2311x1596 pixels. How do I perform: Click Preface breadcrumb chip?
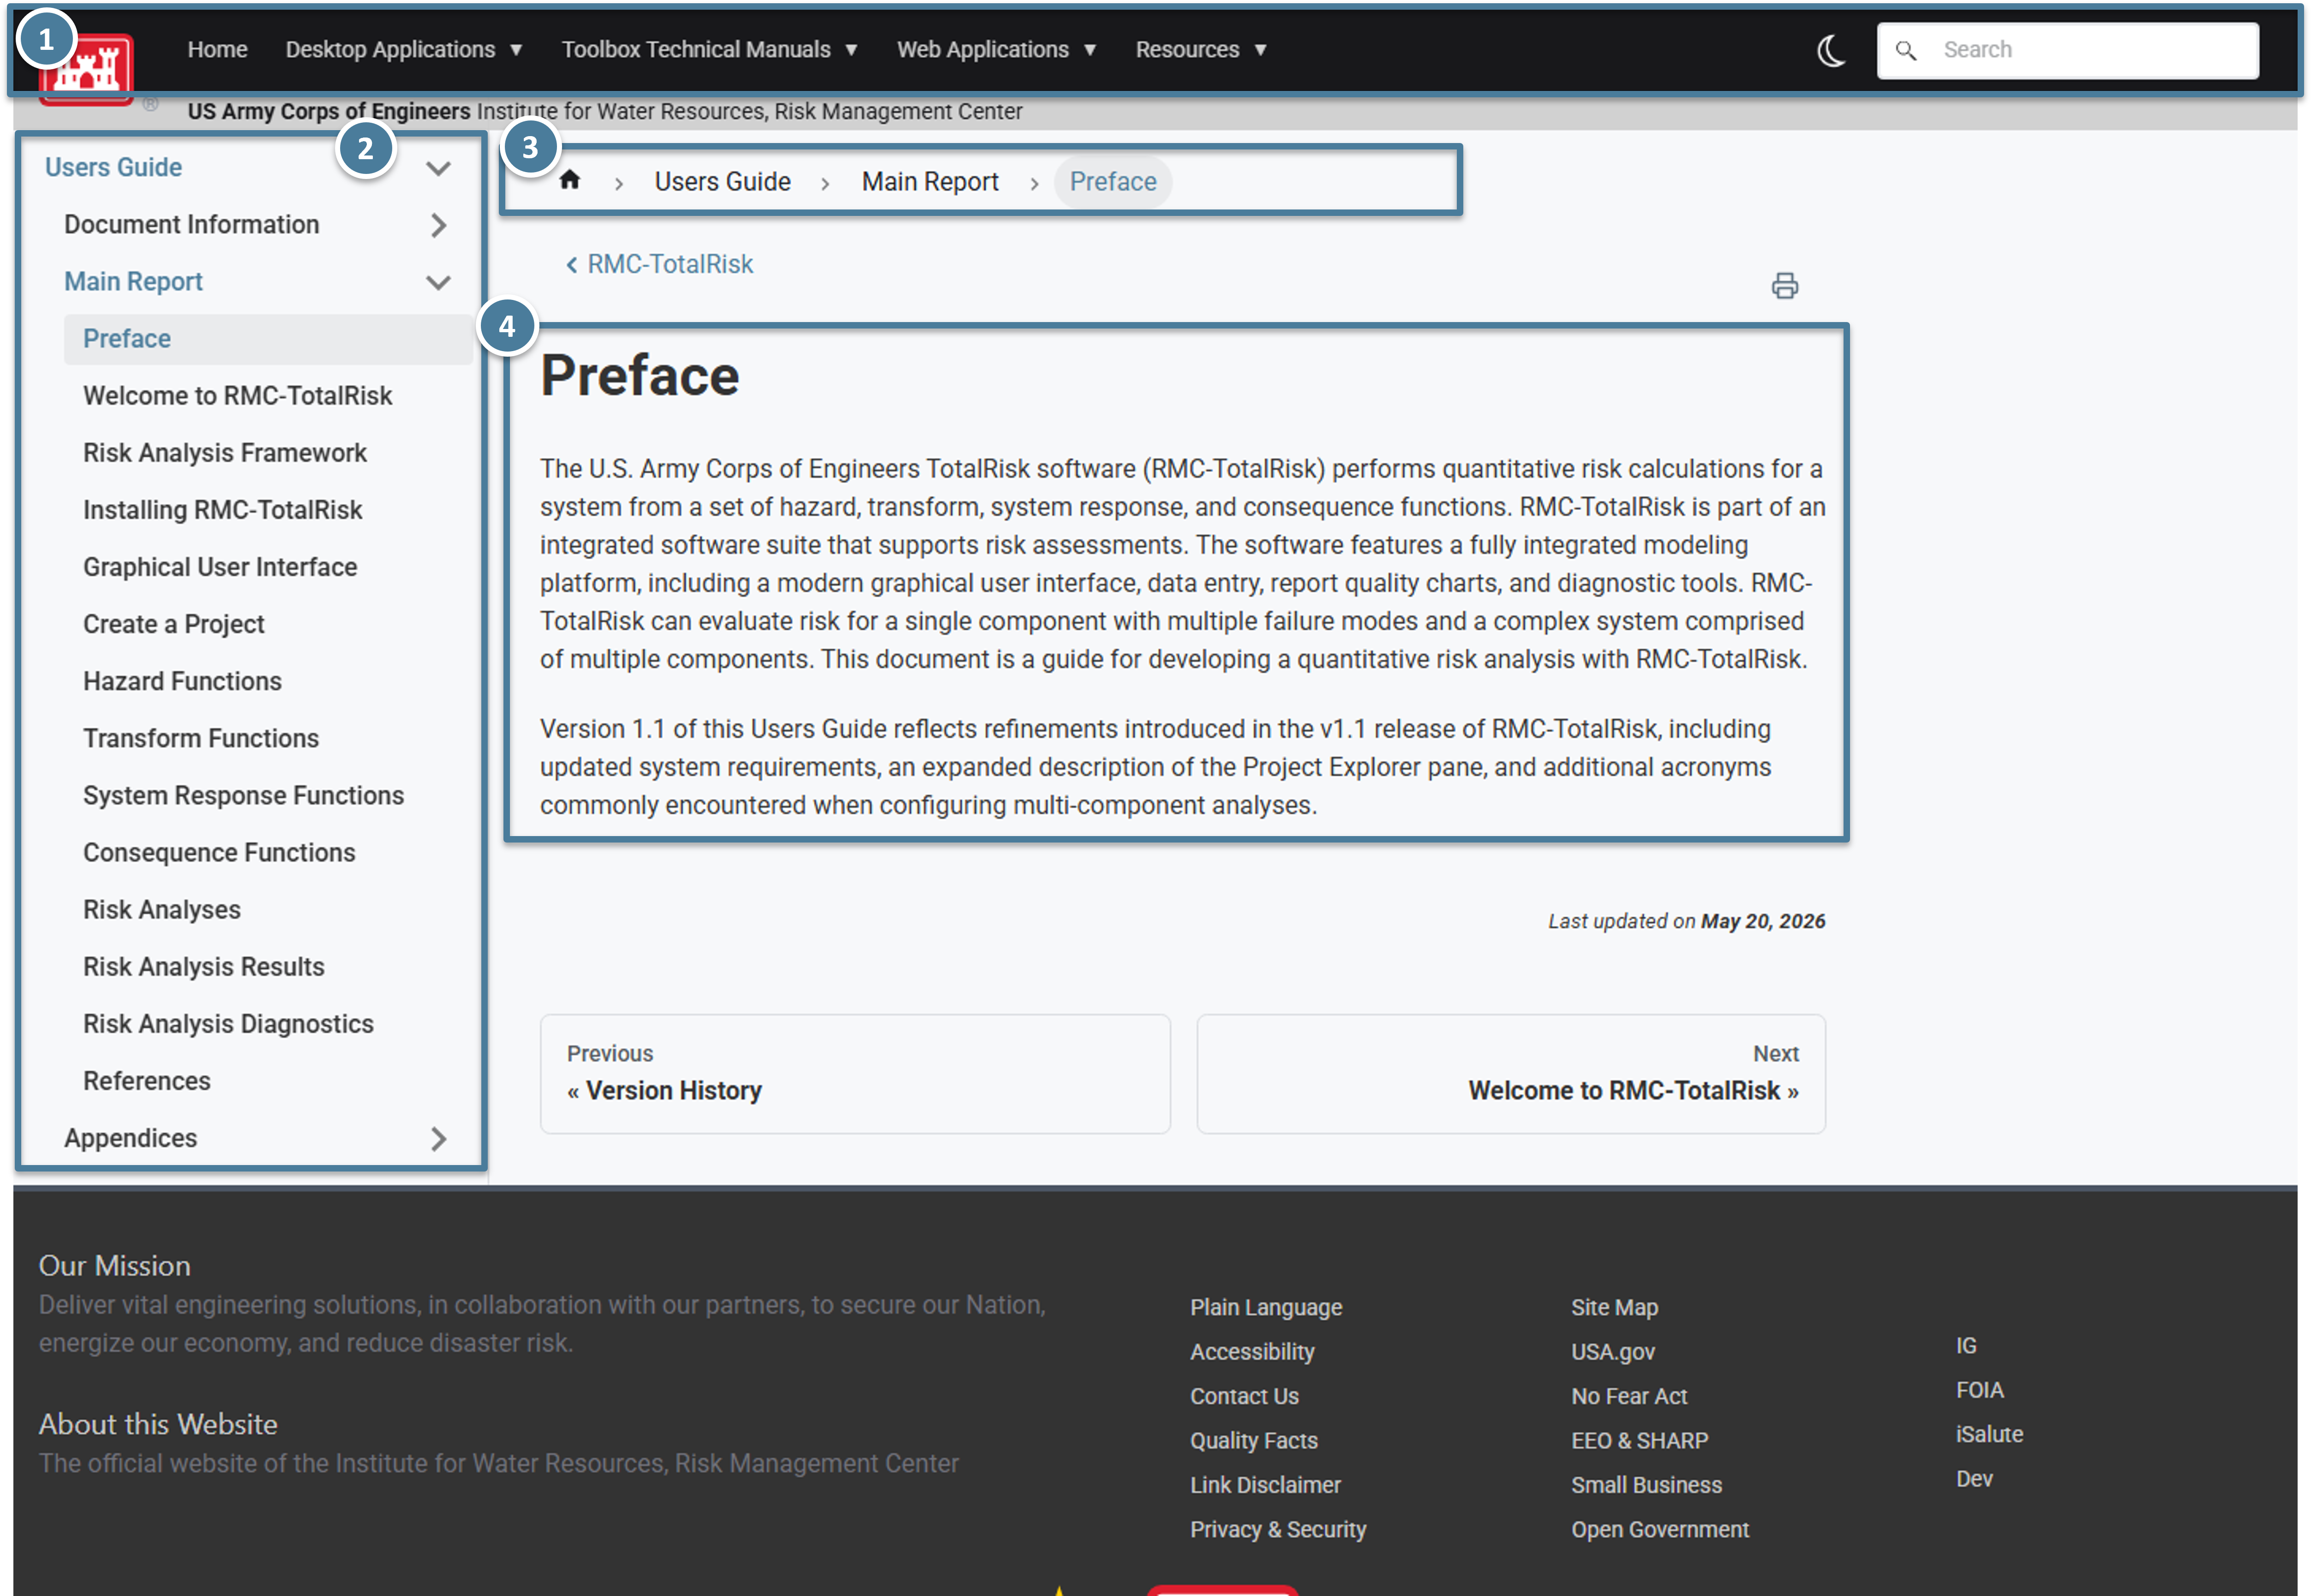coord(1113,181)
